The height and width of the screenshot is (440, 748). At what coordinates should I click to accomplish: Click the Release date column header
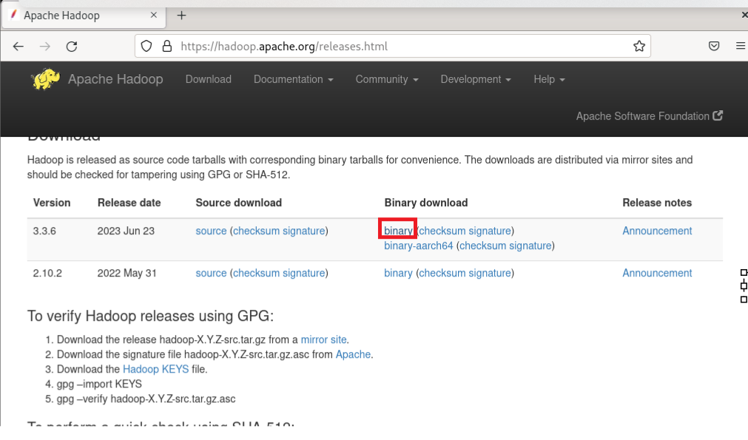(129, 203)
